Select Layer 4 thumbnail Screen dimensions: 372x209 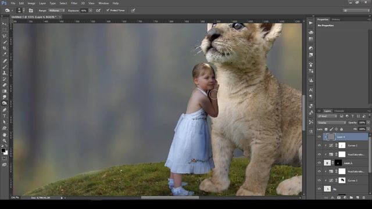[x=331, y=137]
